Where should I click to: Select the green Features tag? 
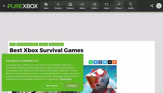43,44
